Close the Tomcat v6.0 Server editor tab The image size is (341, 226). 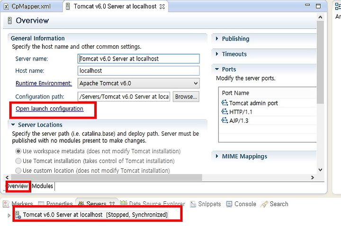pos(162,7)
